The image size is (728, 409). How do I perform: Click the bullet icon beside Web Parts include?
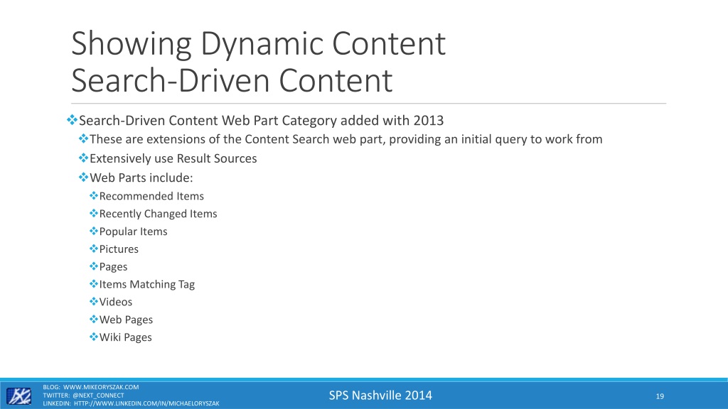coord(84,177)
